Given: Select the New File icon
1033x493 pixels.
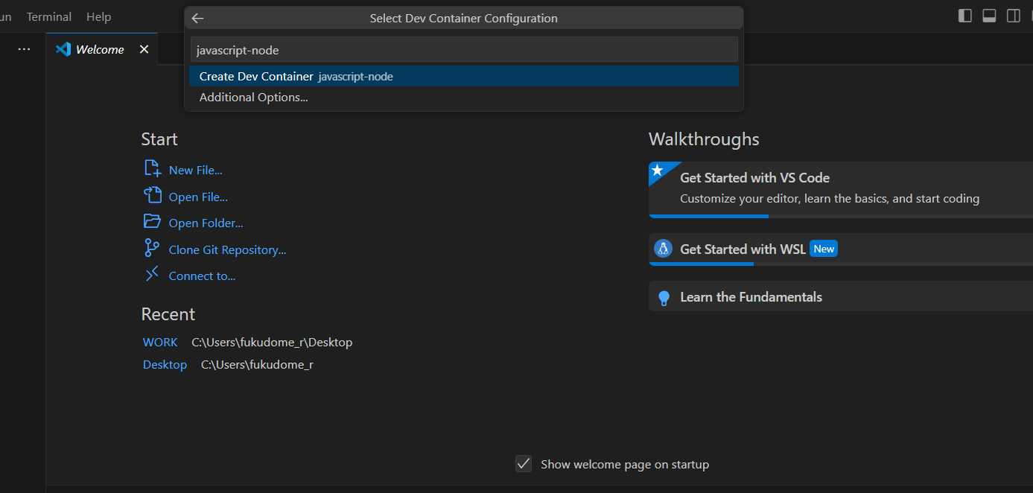Looking at the screenshot, I should point(152,169).
